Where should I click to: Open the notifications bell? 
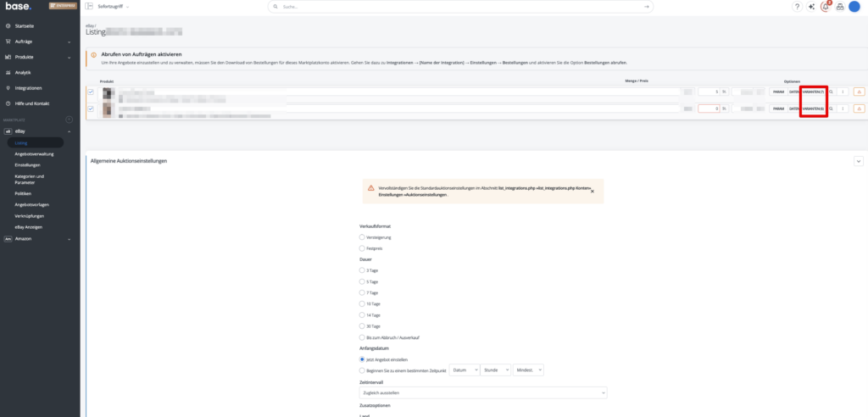826,7
